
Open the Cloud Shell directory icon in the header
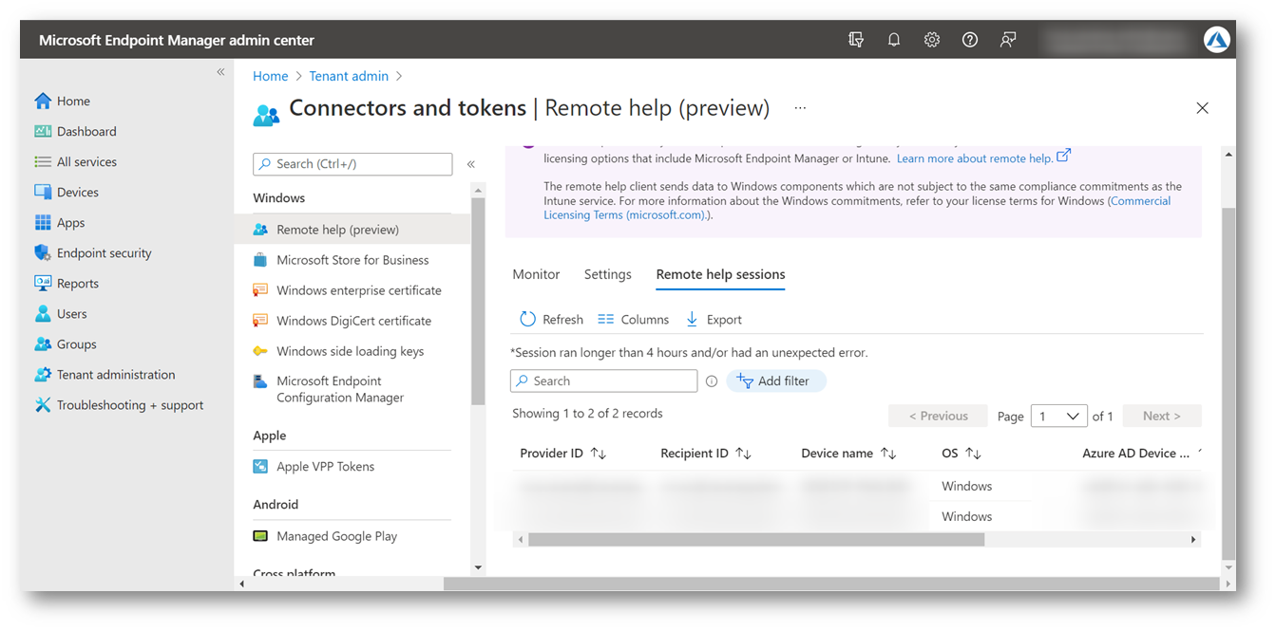pos(856,40)
